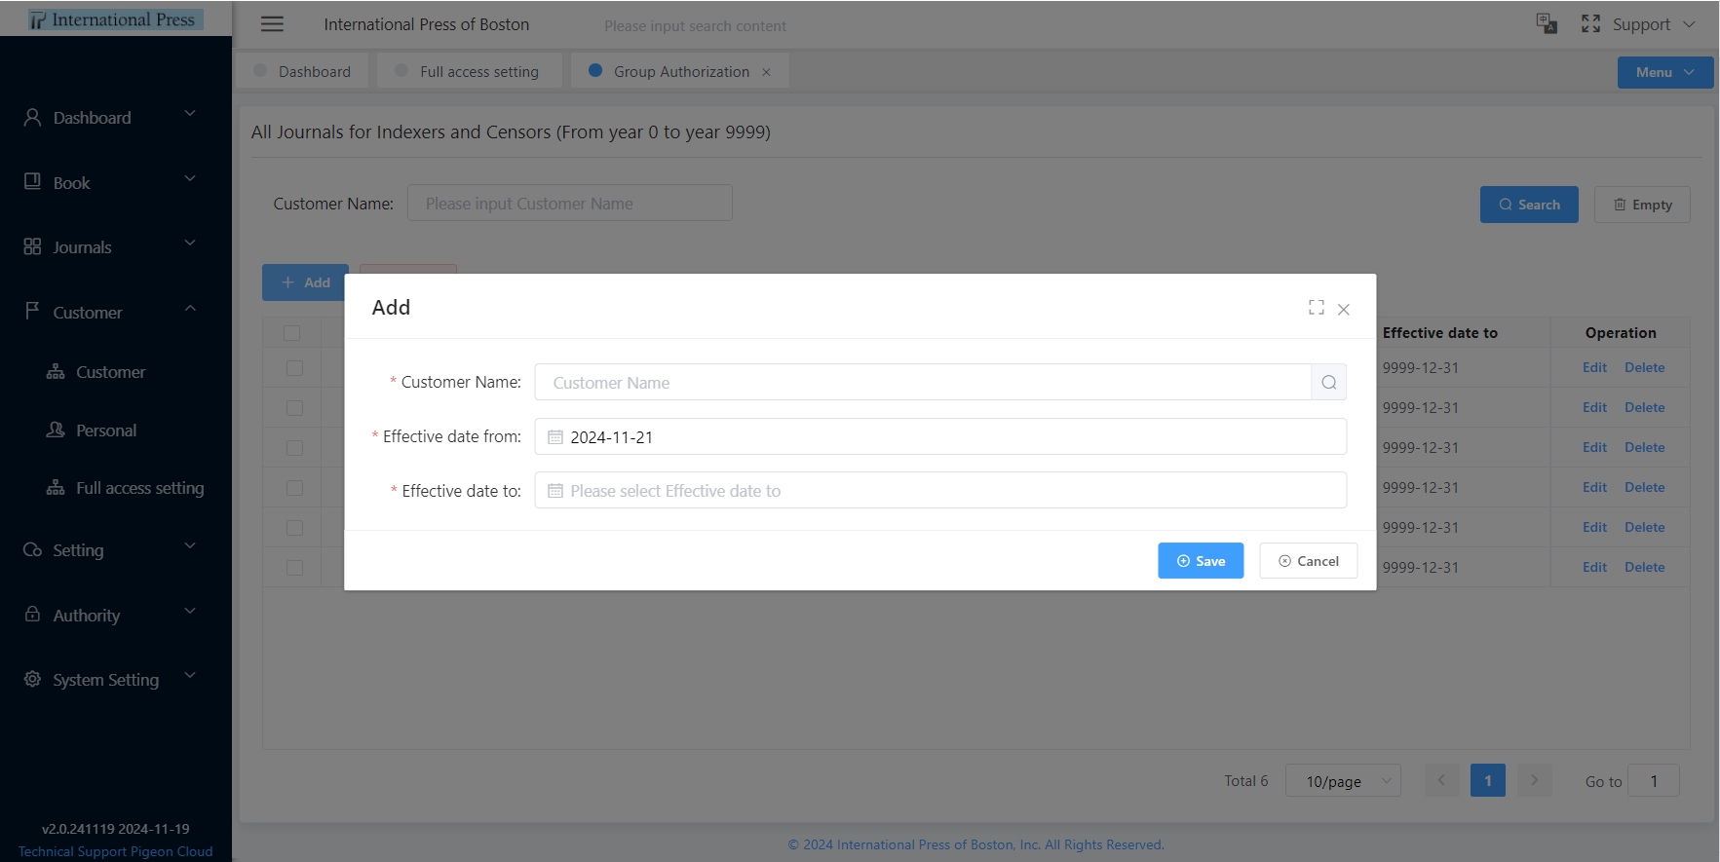This screenshot has width=1720, height=862.
Task: Expand the Setting sidebar menu chevron
Action: click(190, 546)
